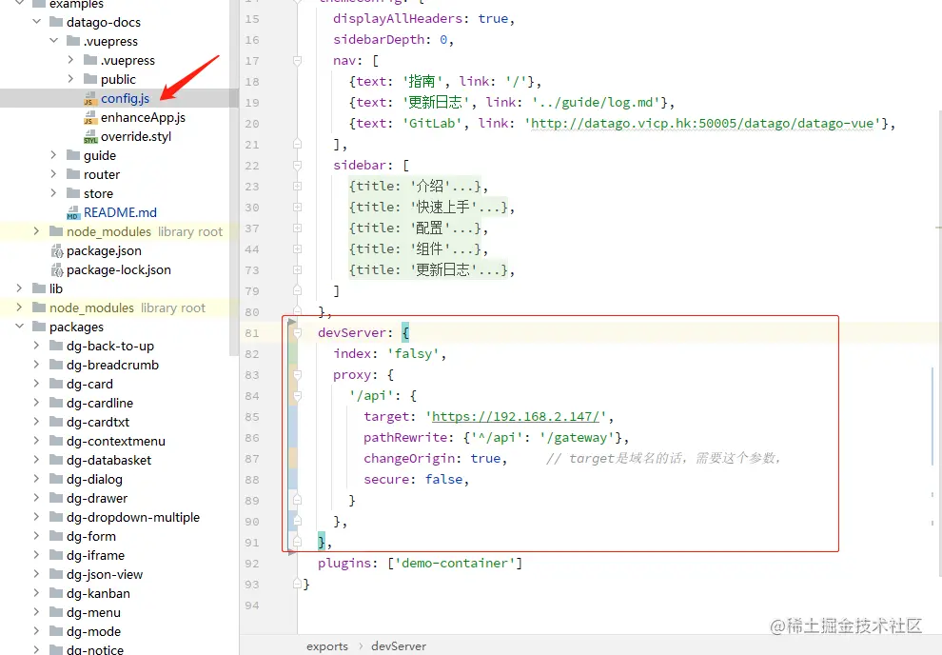The width and height of the screenshot is (942, 655).
Task: Open the https://192.168.2.147/ target link
Action: [x=516, y=416]
